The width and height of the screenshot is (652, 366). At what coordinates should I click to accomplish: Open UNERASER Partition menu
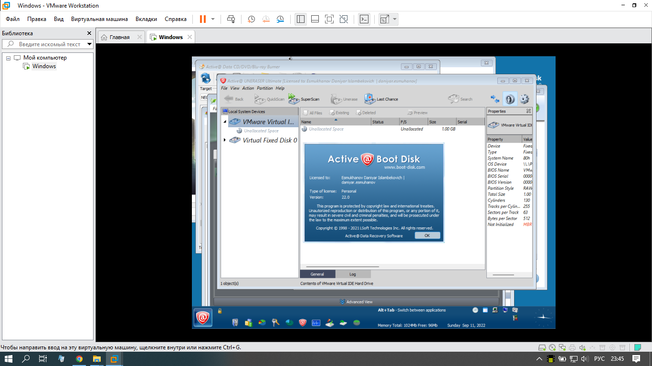tap(264, 88)
